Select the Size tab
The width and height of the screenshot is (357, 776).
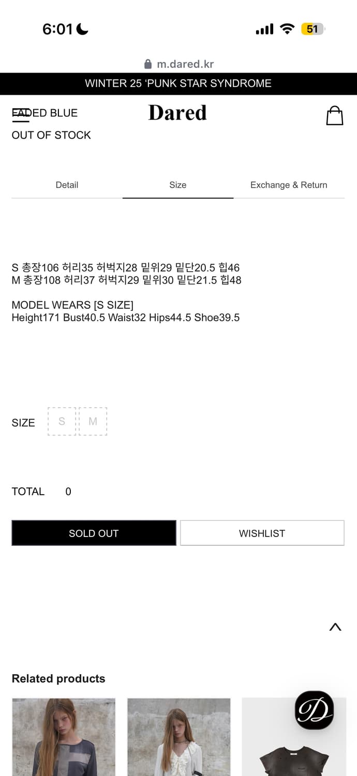[177, 185]
